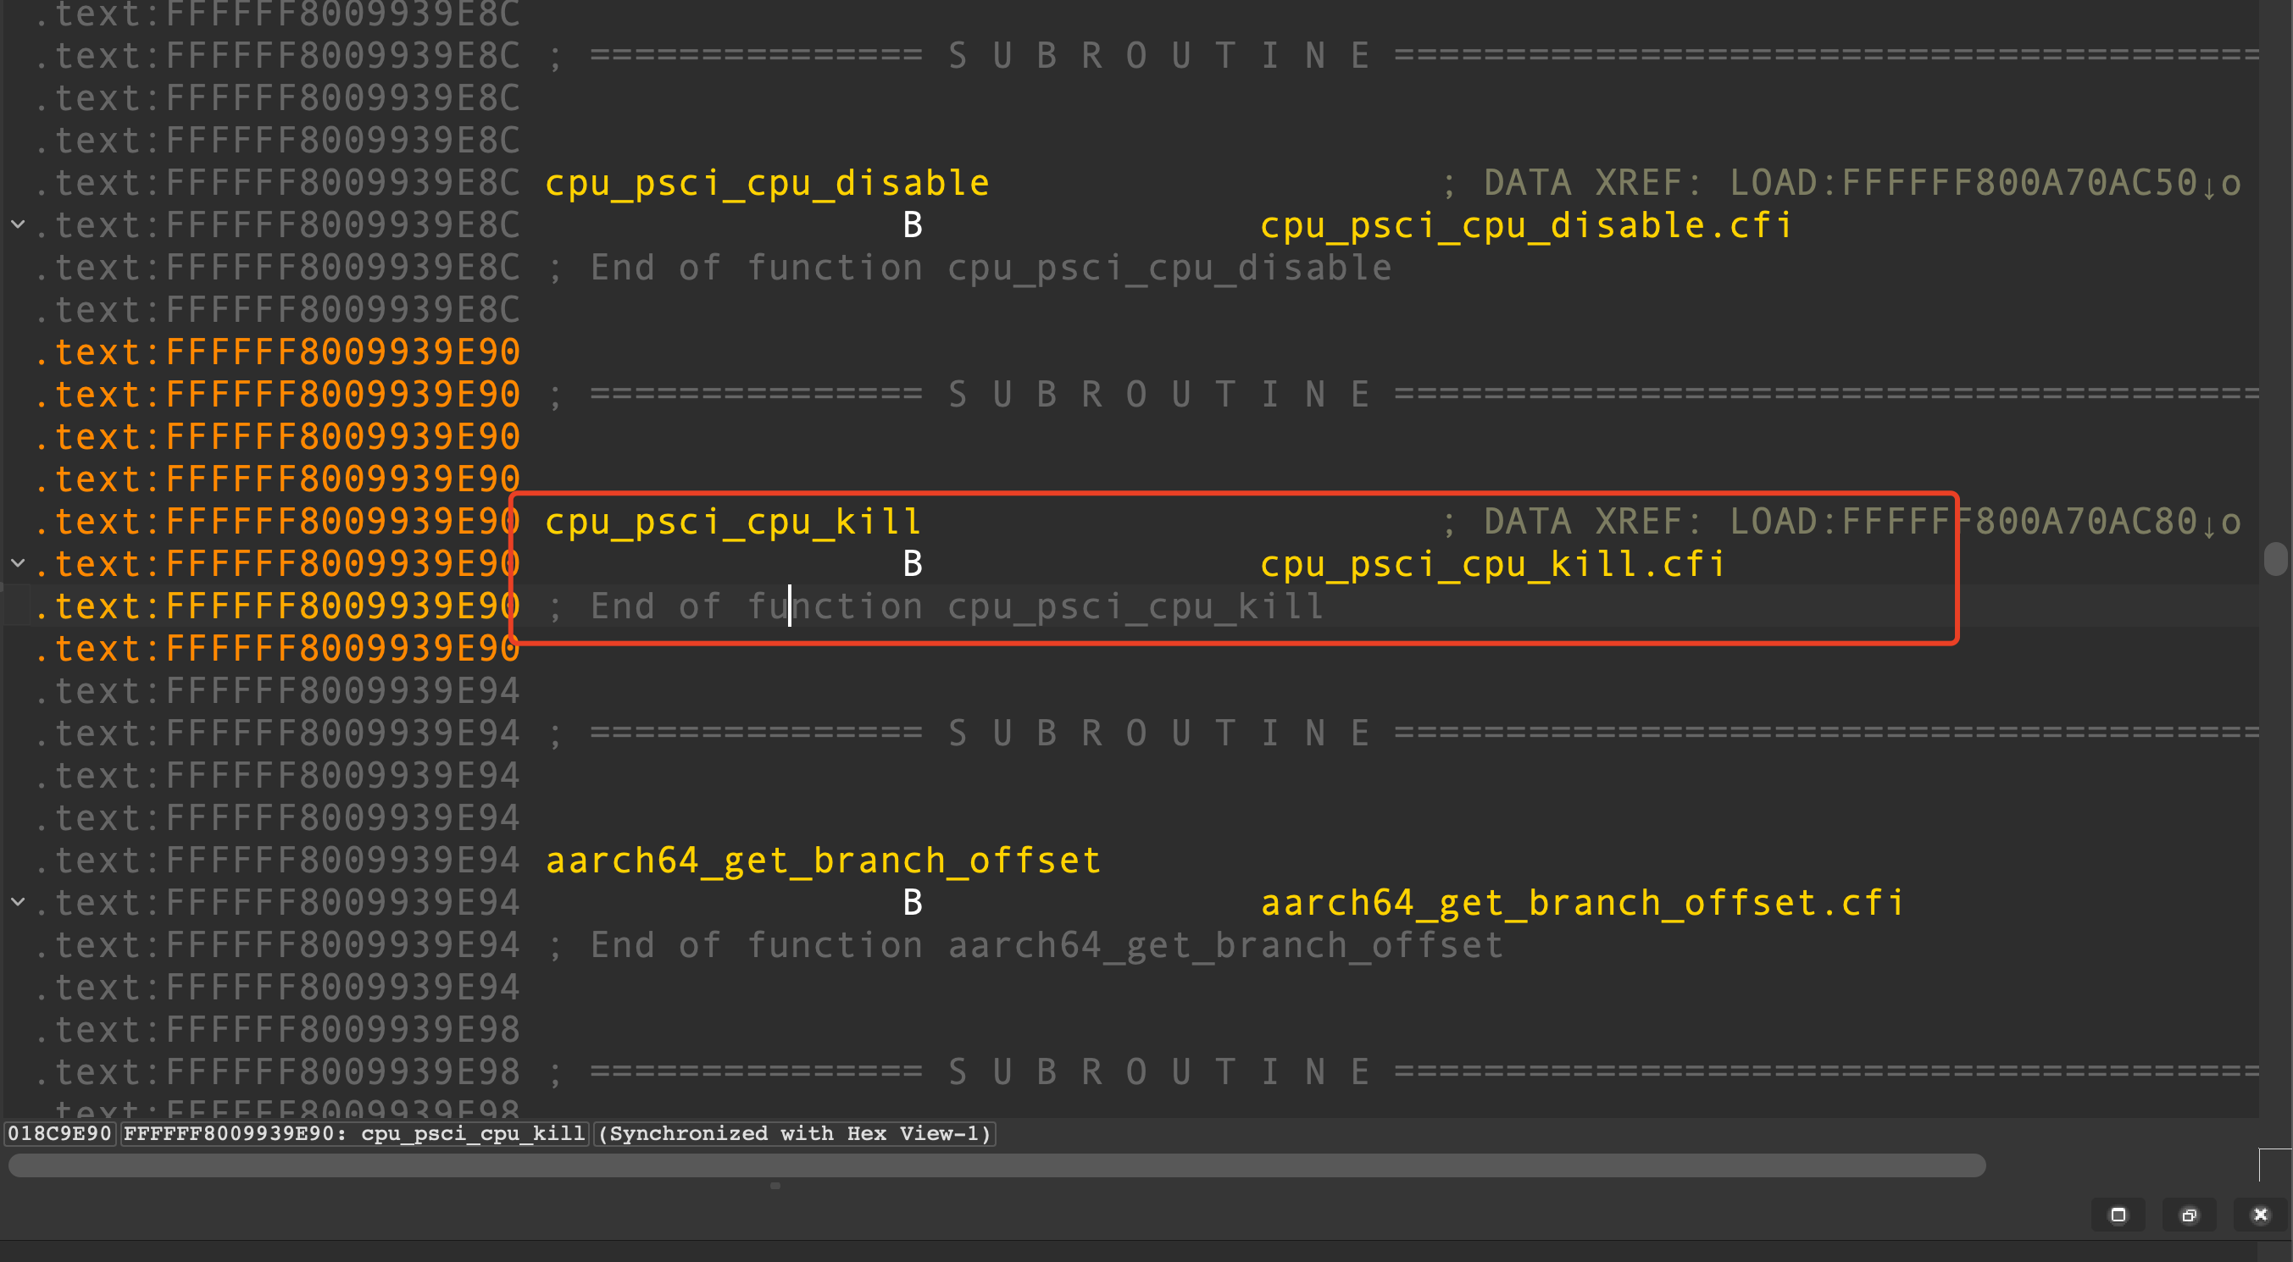Click the Synchronized with Hex View-1 status

tap(795, 1133)
